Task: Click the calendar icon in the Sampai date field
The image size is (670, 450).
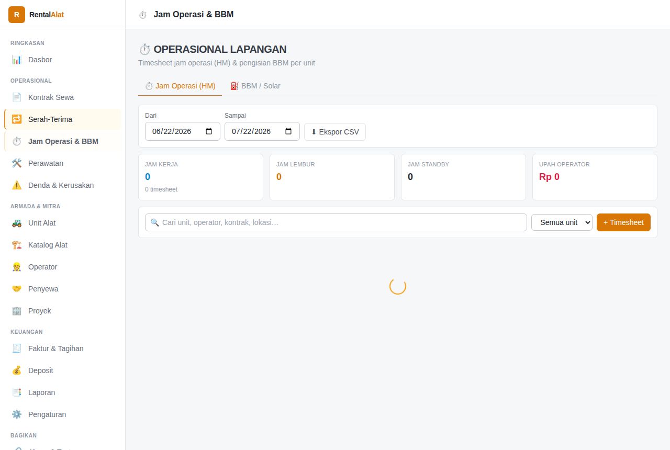Action: coord(288,131)
